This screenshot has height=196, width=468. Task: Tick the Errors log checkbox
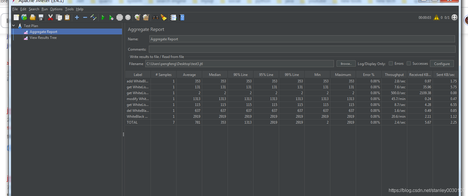tap(391, 63)
